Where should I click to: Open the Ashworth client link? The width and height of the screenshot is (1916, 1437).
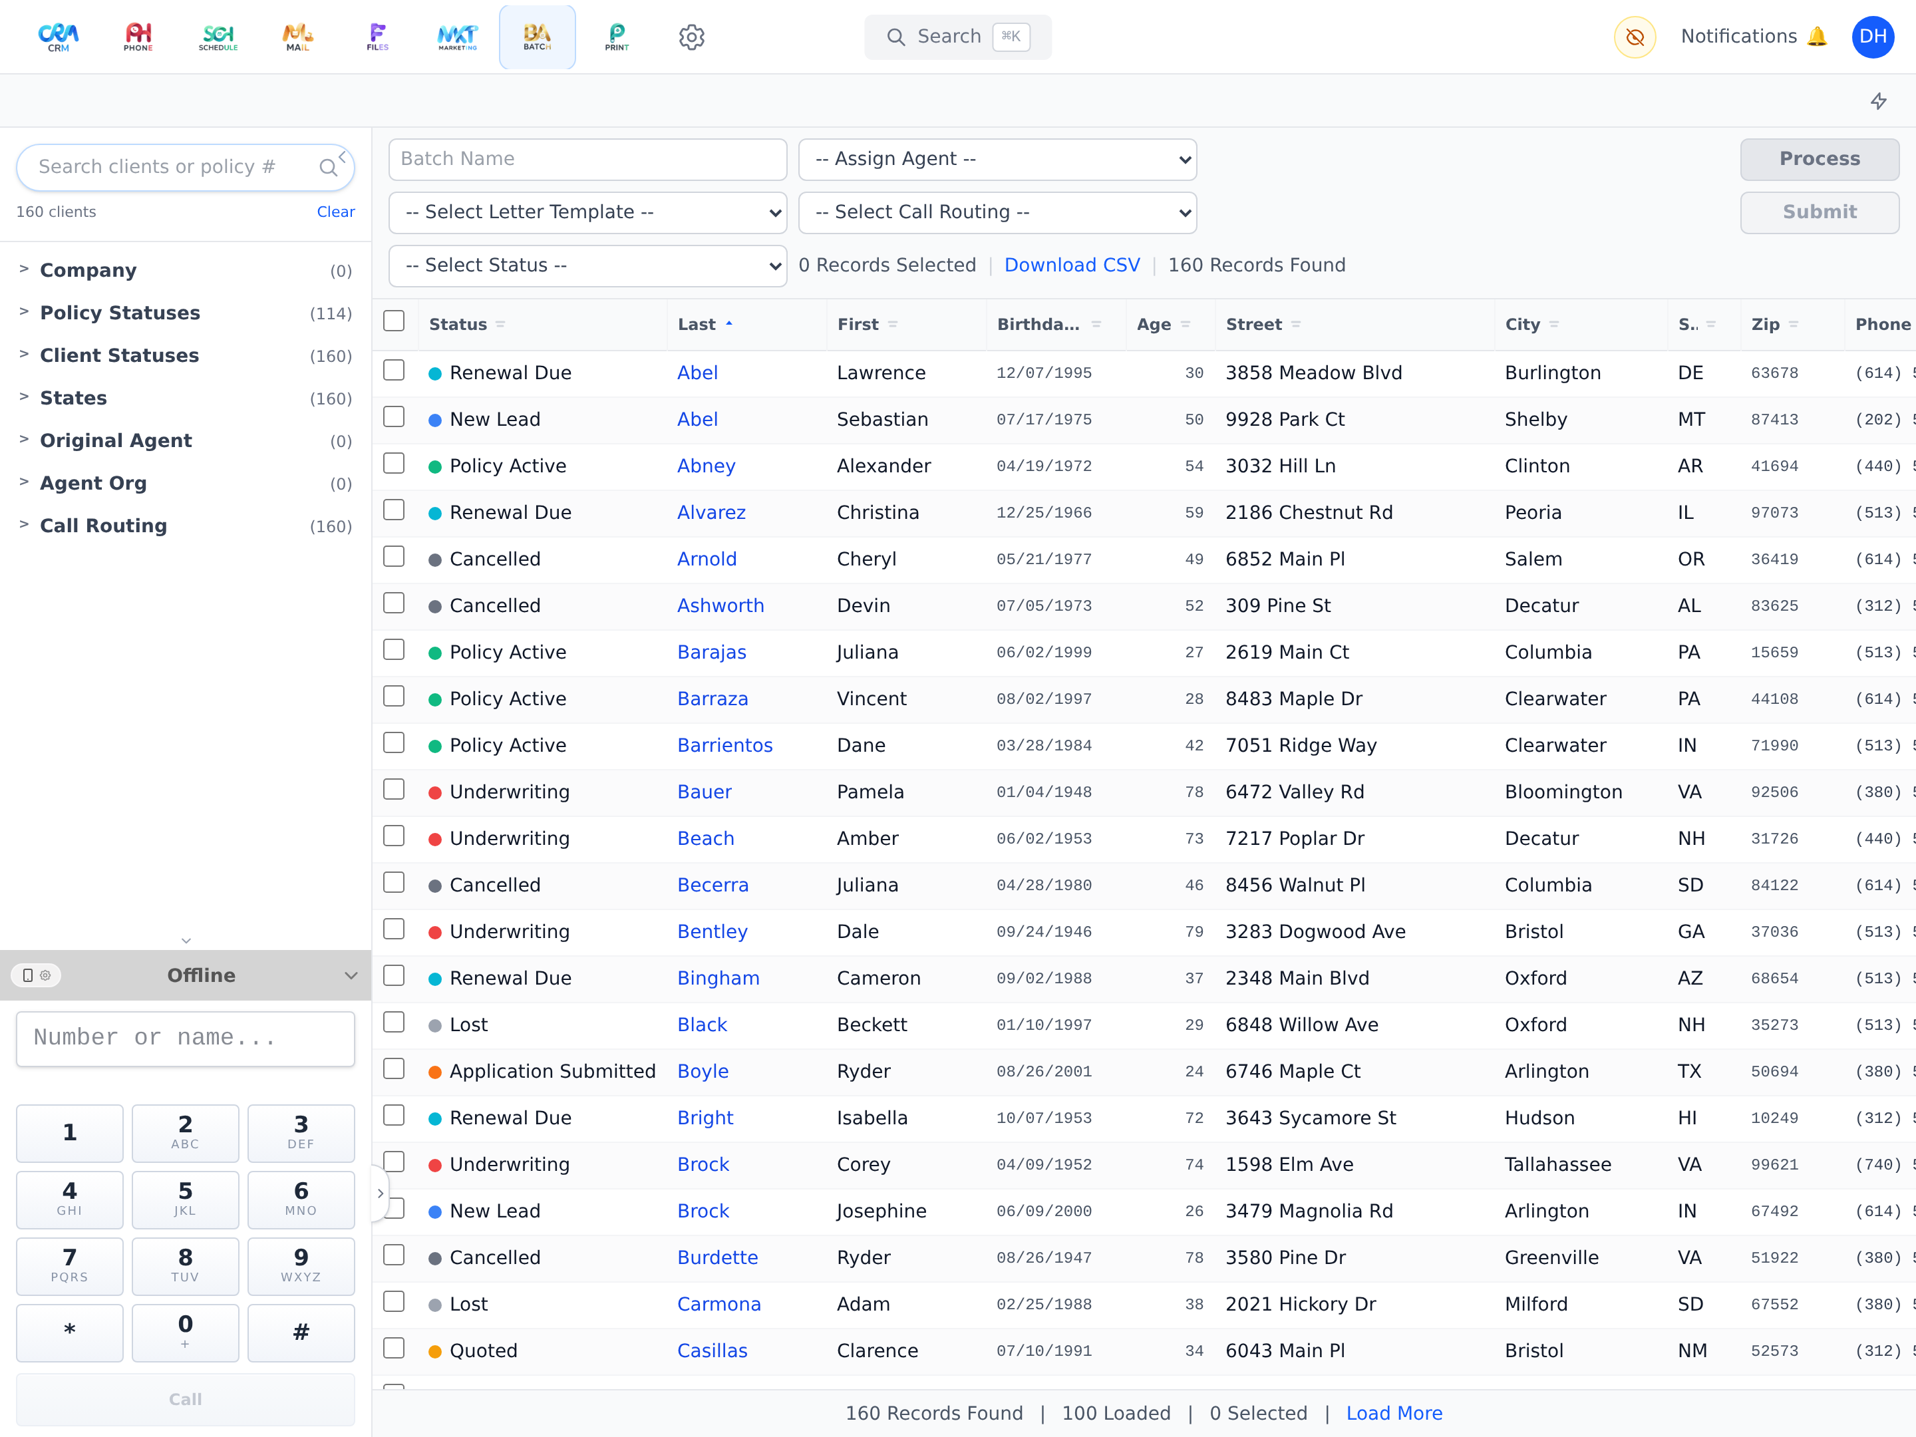[x=720, y=605]
